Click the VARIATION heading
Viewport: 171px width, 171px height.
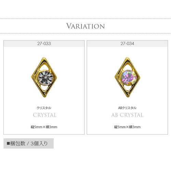coord(85,26)
